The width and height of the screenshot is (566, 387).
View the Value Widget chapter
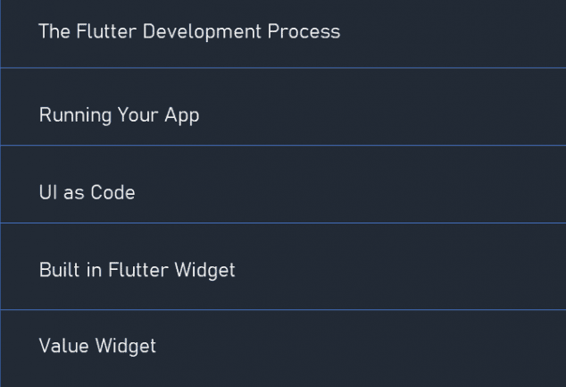pyautogui.click(x=97, y=346)
